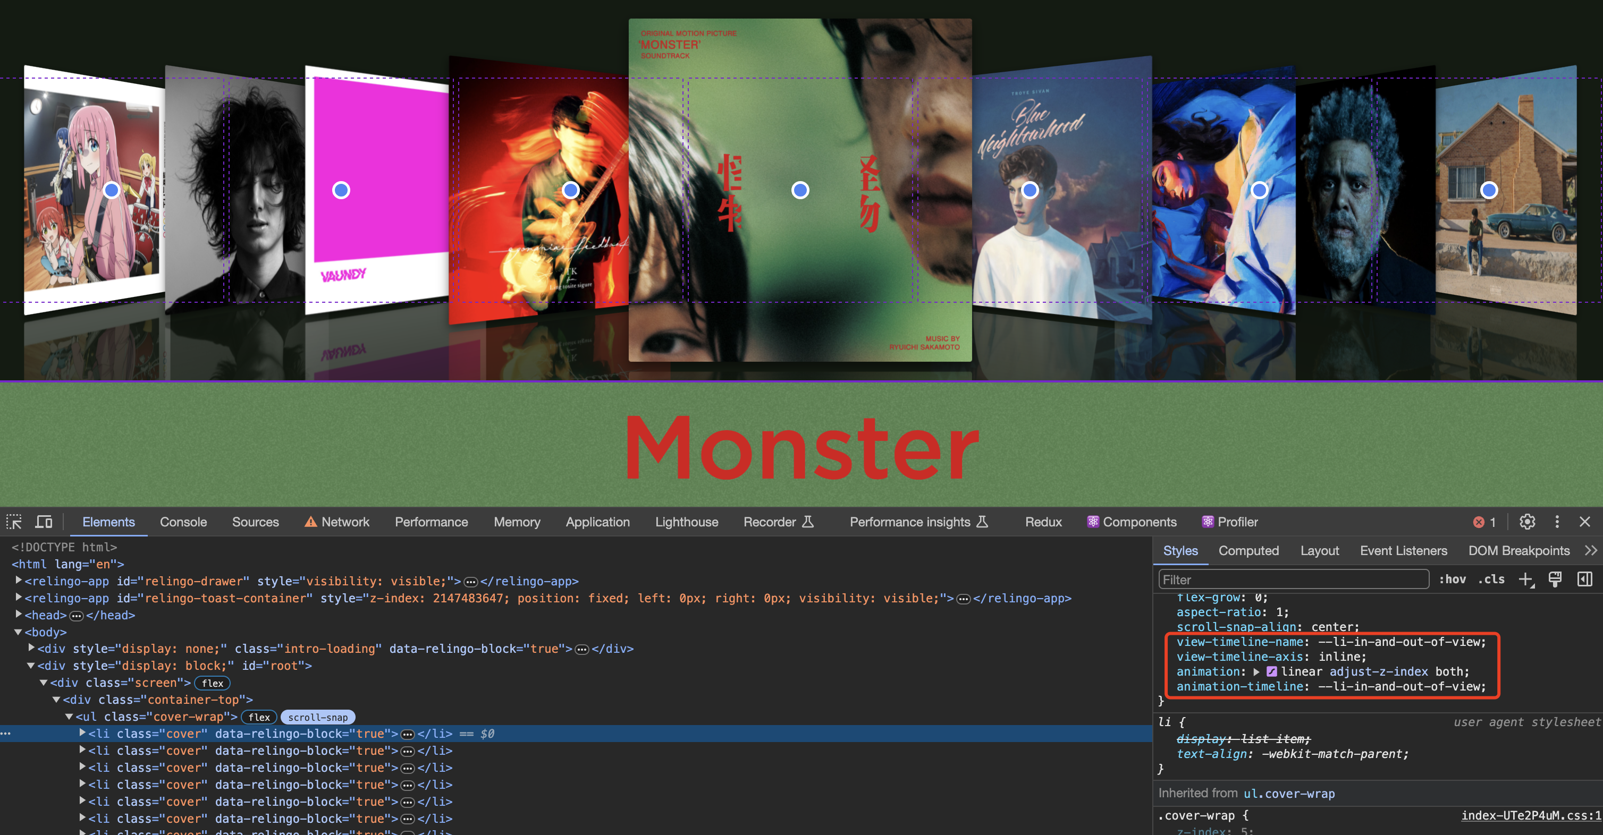Expand the relingo-drawer element node
Image resolution: width=1603 pixels, height=835 pixels.
click(19, 580)
